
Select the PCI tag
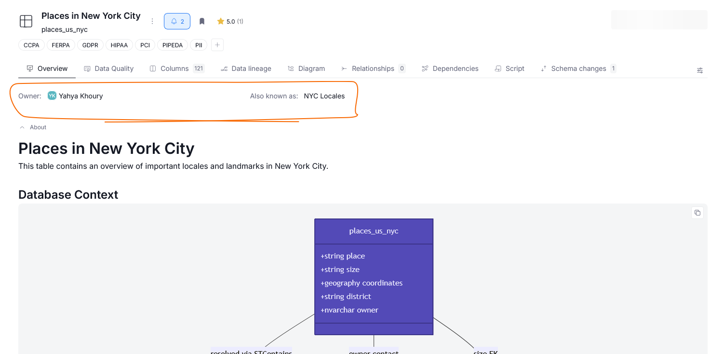click(x=145, y=45)
